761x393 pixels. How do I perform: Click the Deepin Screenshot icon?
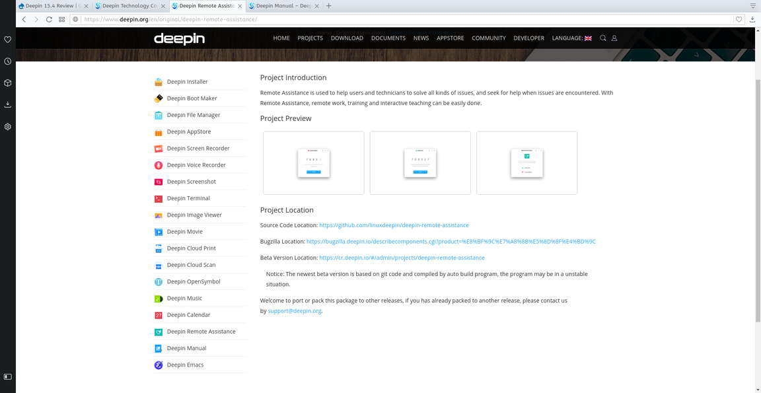click(159, 182)
